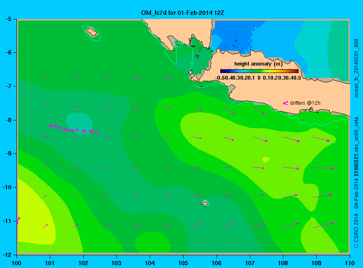363x268 pixels.
Task: Click the small yellow-green patch near 107.5E 9.2S
Action: click(266, 160)
